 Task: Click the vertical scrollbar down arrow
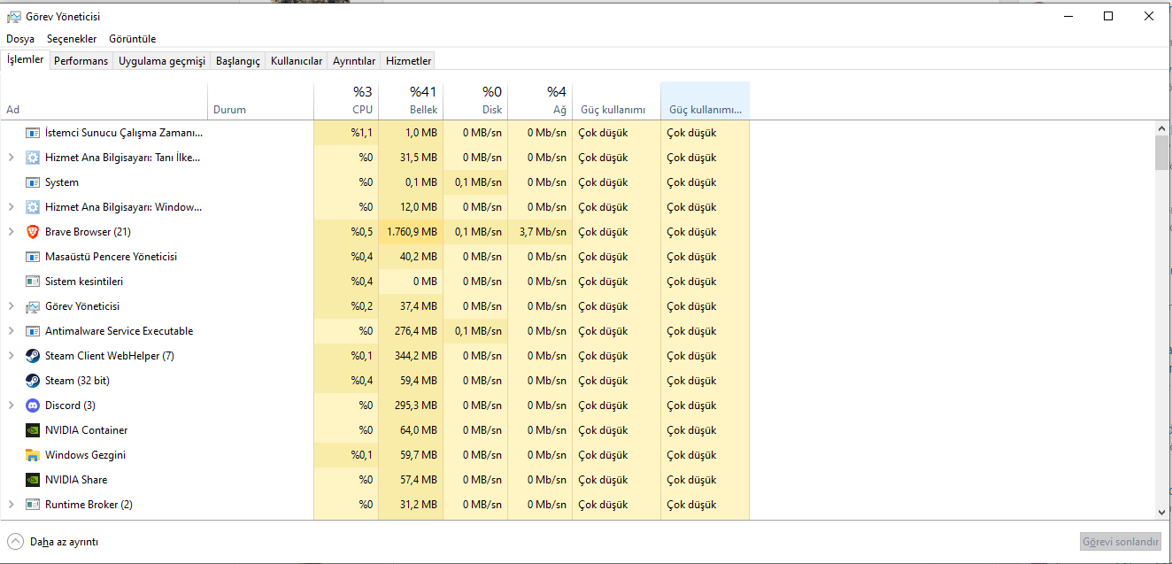1161,512
